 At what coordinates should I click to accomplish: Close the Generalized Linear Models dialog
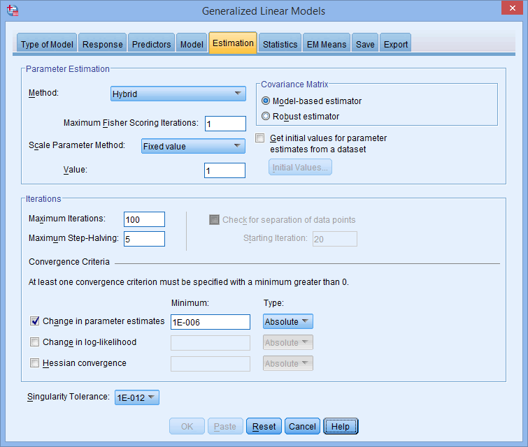pyautogui.click(x=512, y=8)
